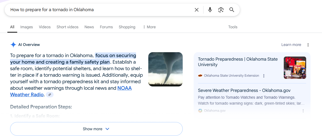Screen dimensions: 322x140
Task: Click the 'Detailed Preparation Steps:' heading
Action: (41, 107)
